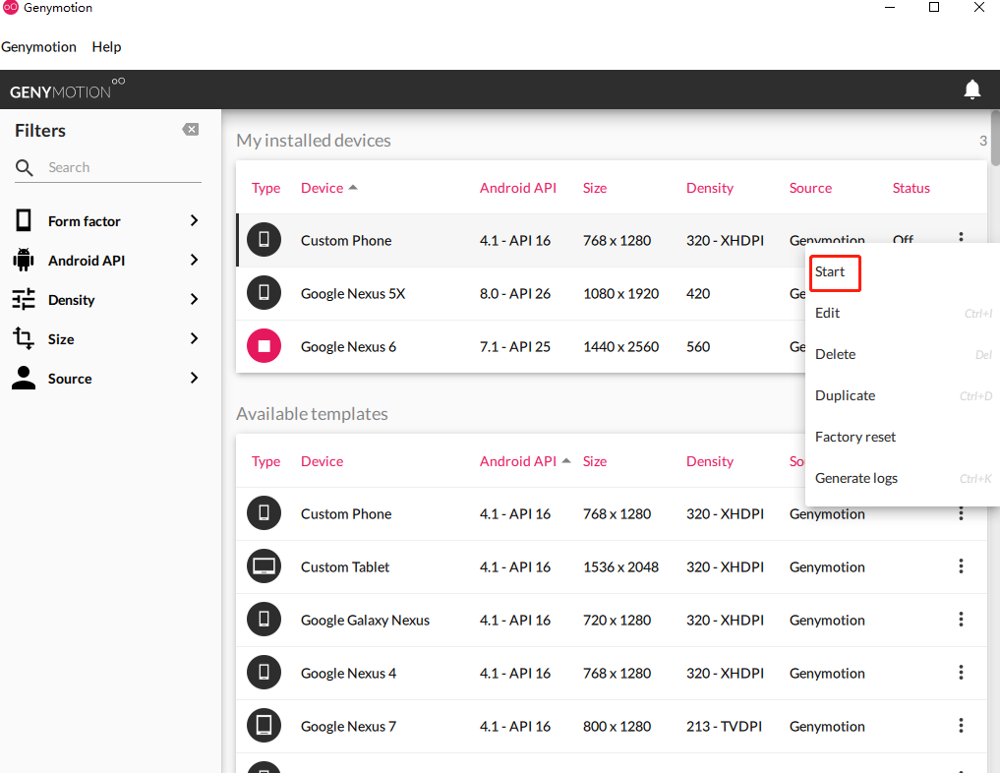Click the 8.0 - API 26 cell
The width and height of the screenshot is (1000, 773).
tap(514, 294)
